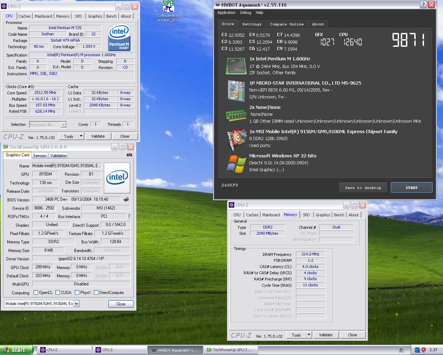Screen dimensions: 443x355
Task: Open the SPD tab in top CPU-Z window
Action: tap(79, 16)
